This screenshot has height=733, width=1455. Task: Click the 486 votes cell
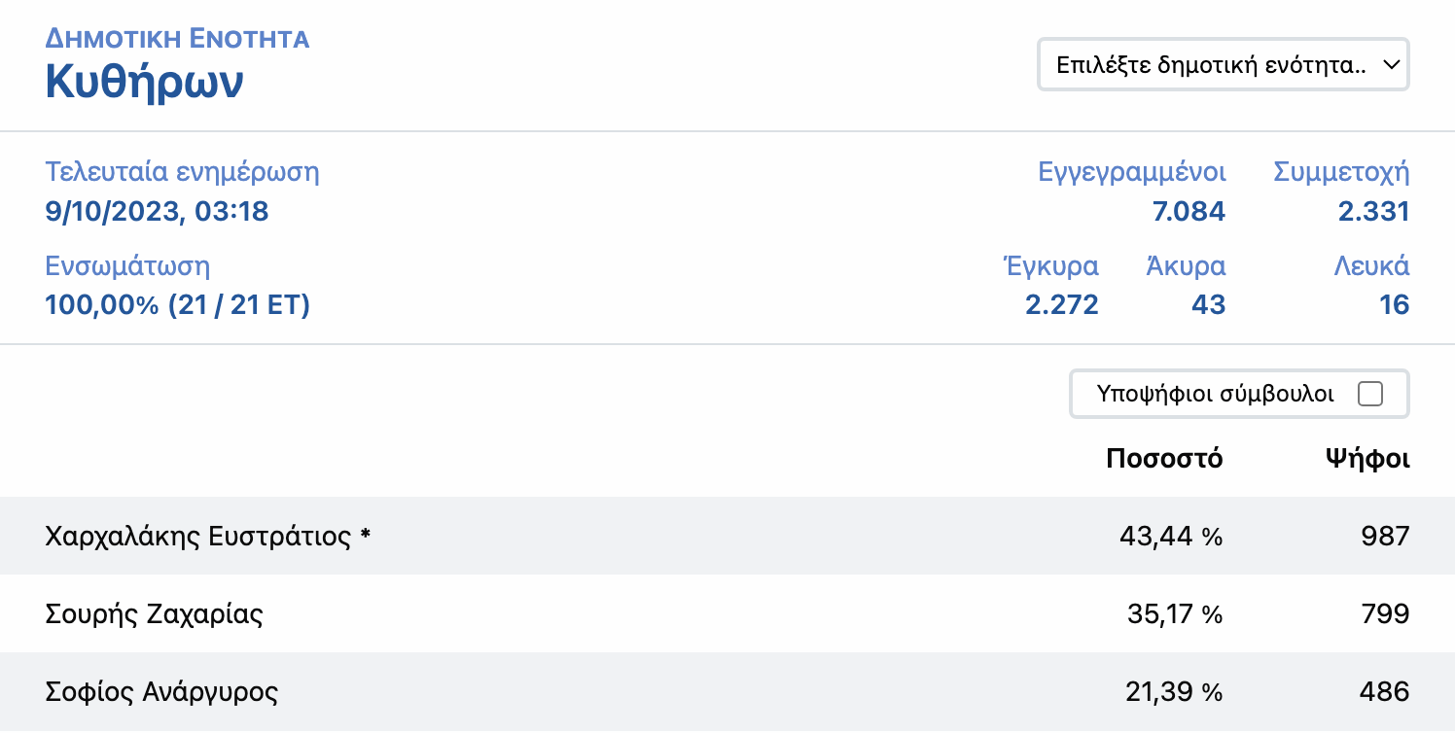[x=1384, y=691]
